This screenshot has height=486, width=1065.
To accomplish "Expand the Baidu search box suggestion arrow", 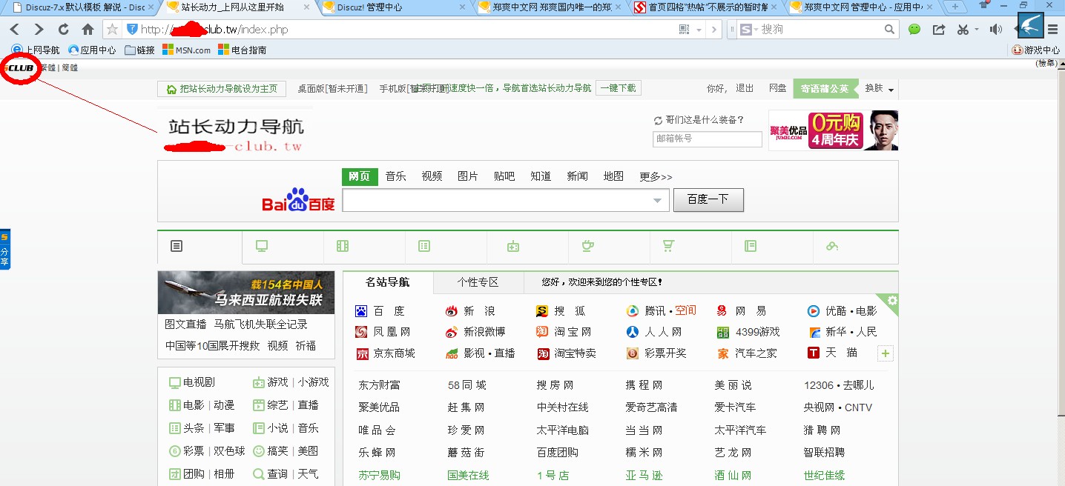I will pyautogui.click(x=657, y=201).
